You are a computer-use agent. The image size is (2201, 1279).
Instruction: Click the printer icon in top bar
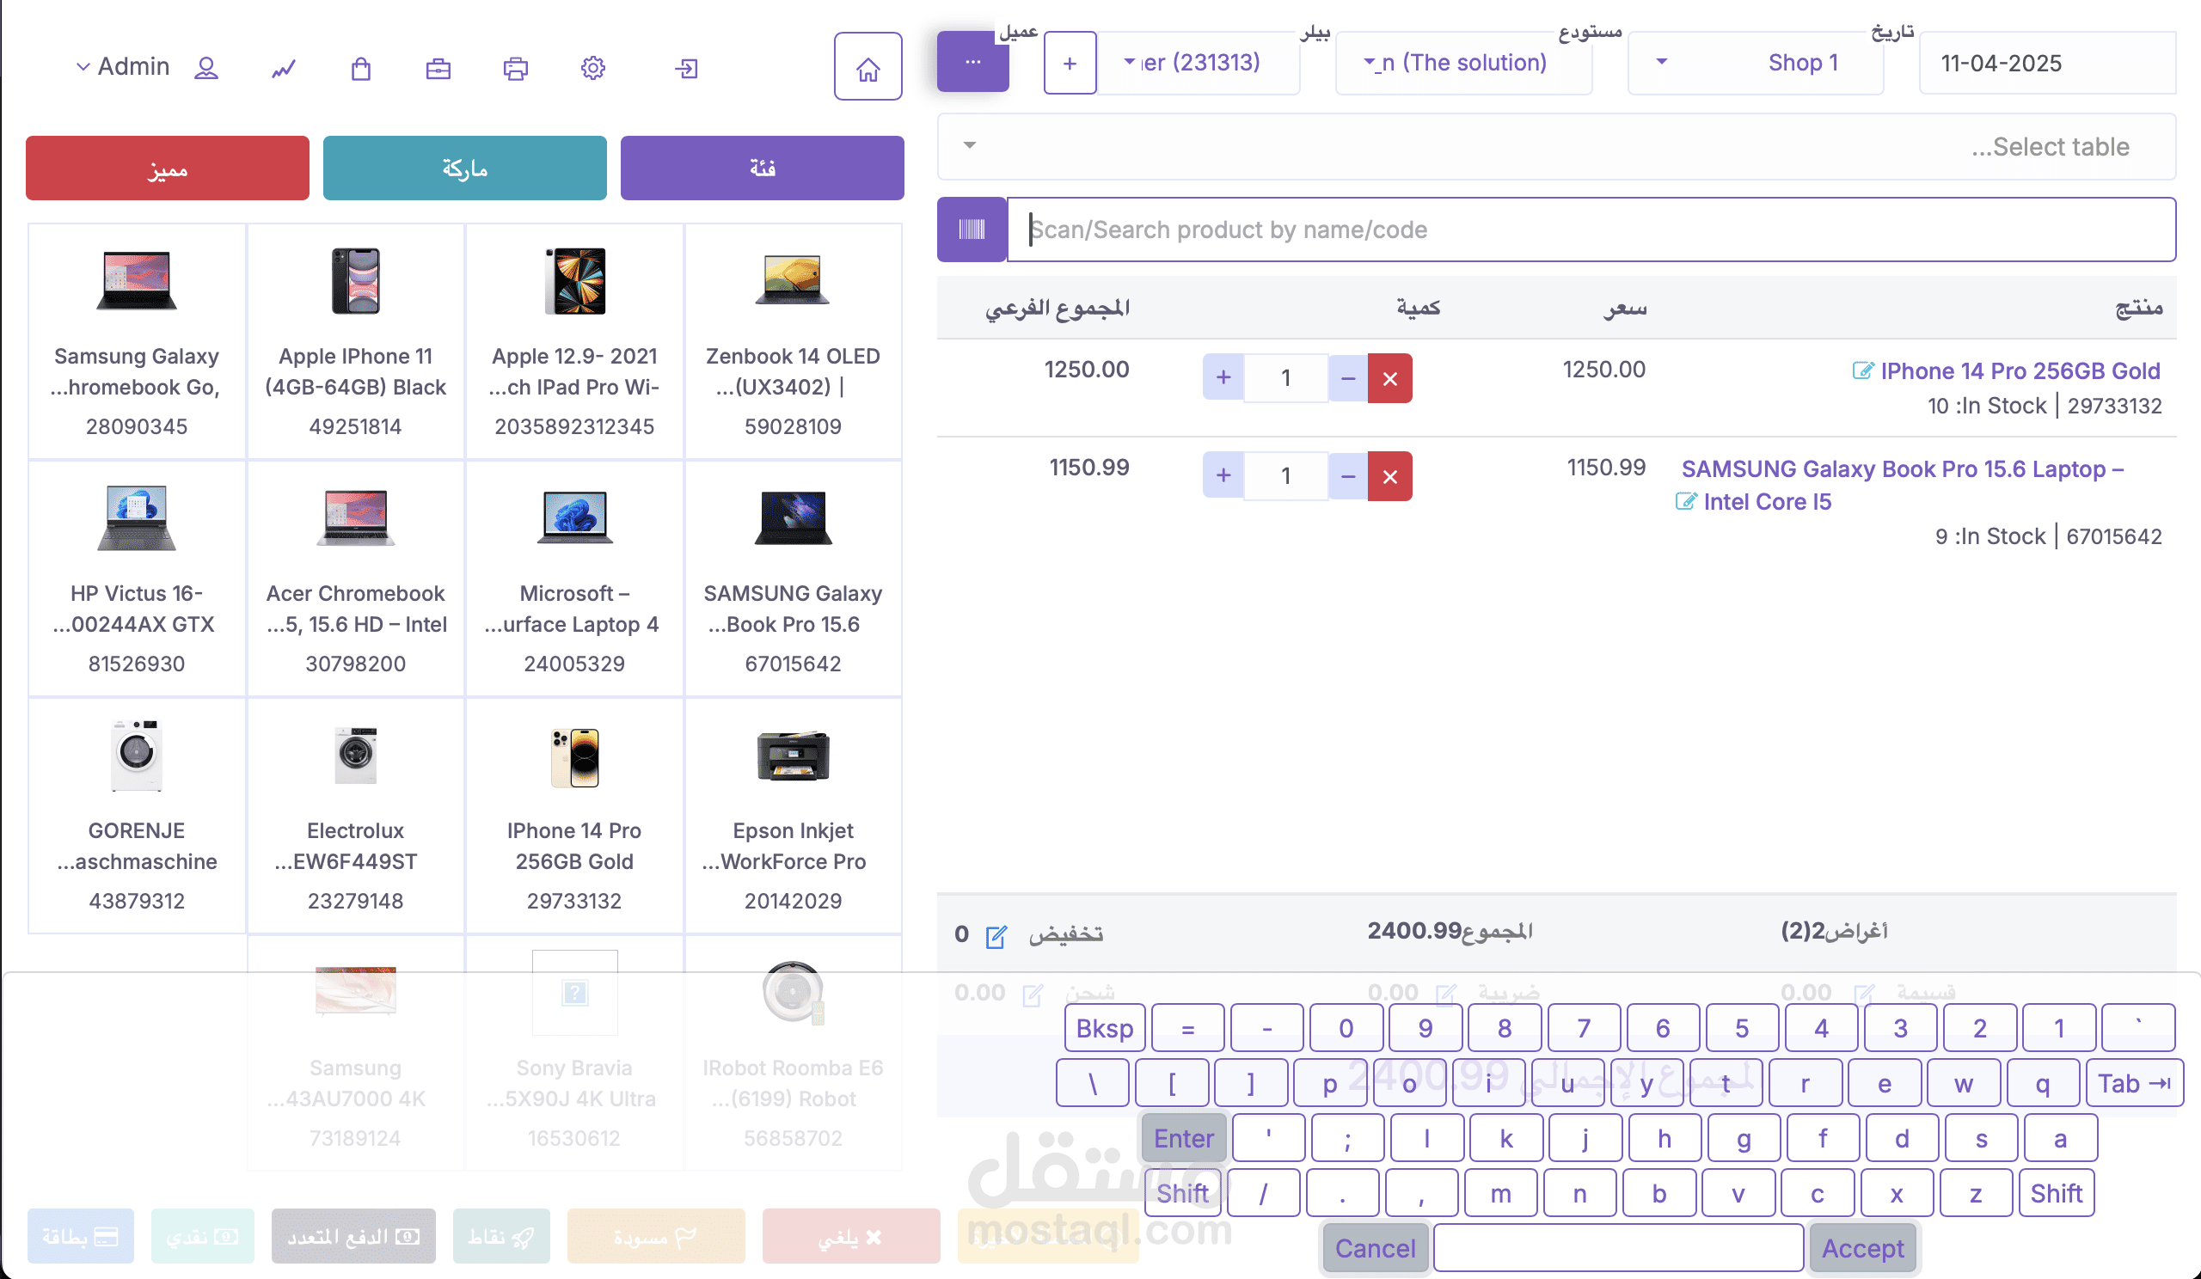[x=515, y=68]
